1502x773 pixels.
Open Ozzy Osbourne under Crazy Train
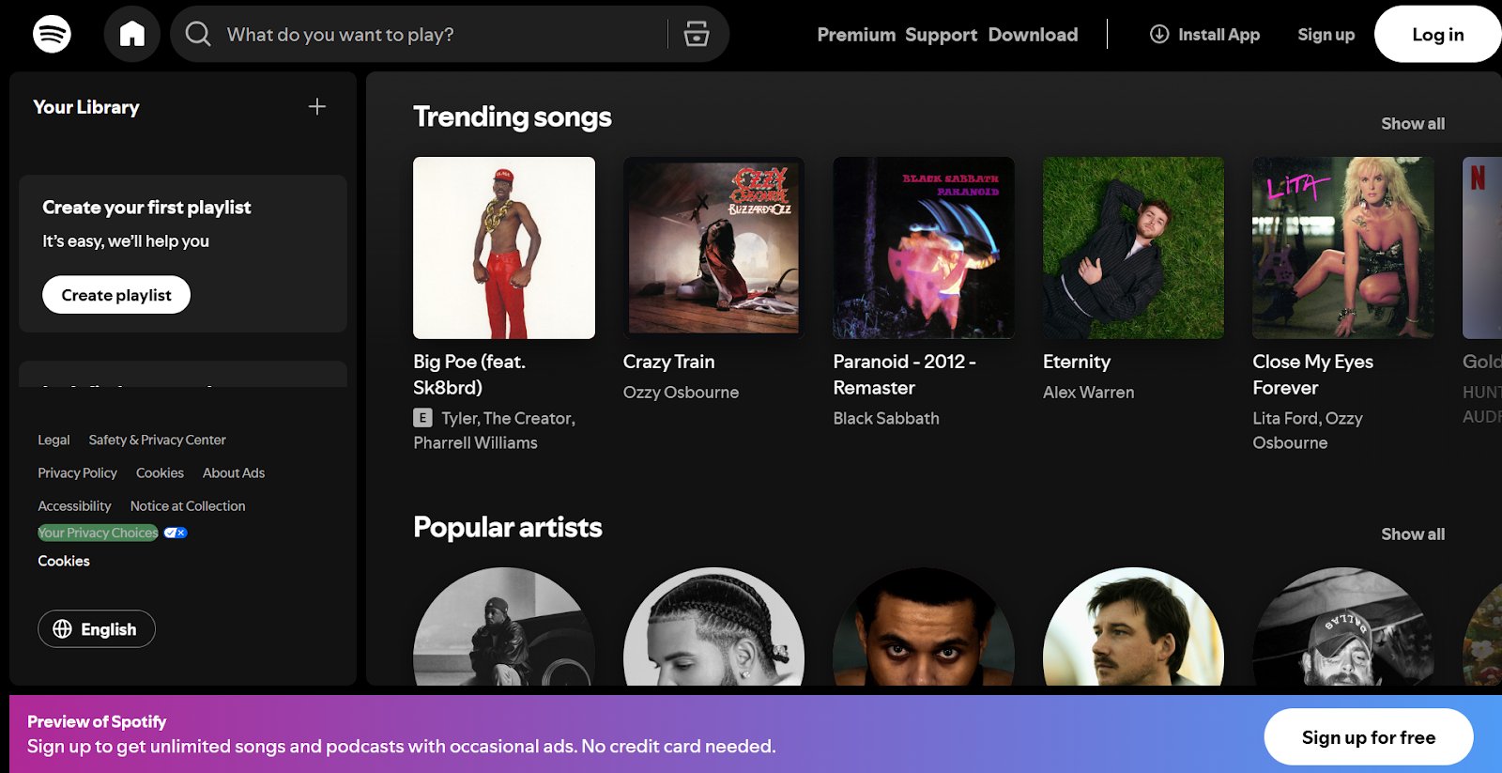point(681,392)
